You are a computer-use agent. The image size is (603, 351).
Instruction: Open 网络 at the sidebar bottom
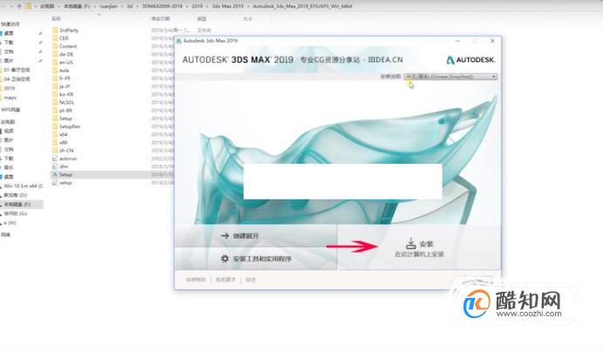[6, 235]
